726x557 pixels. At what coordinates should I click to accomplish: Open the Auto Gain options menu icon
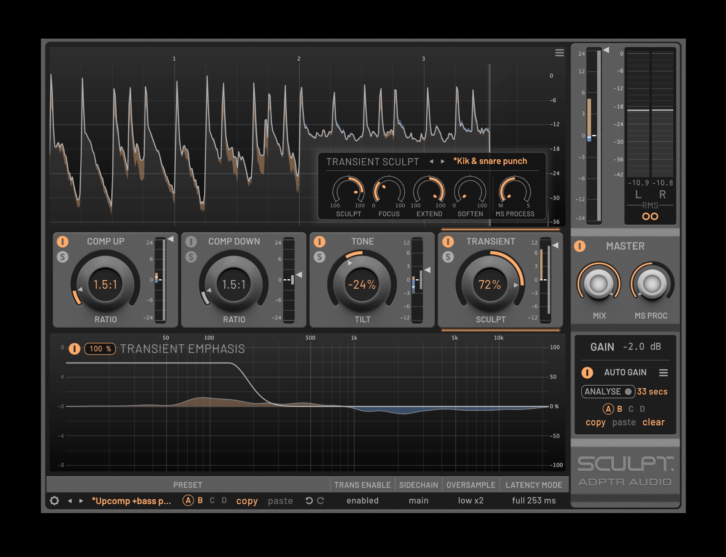pyautogui.click(x=663, y=373)
